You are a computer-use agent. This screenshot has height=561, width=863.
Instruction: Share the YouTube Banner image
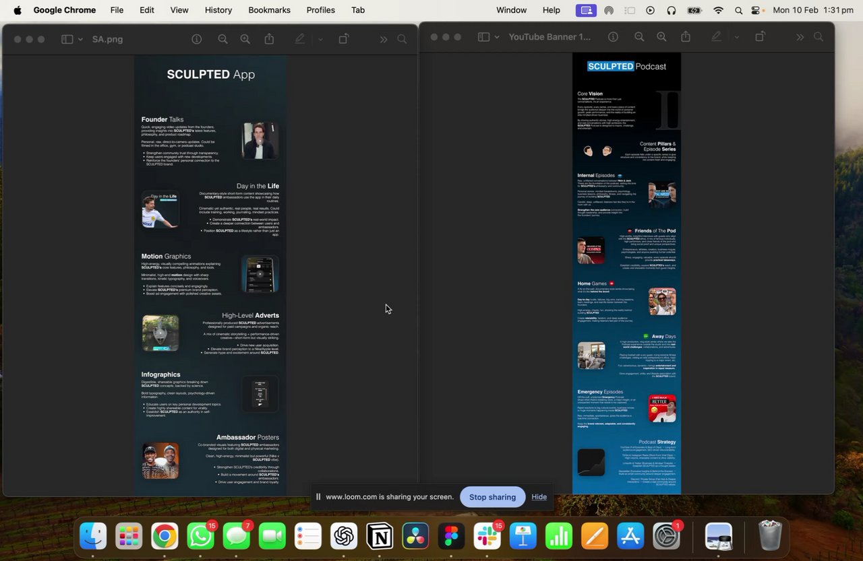point(686,36)
